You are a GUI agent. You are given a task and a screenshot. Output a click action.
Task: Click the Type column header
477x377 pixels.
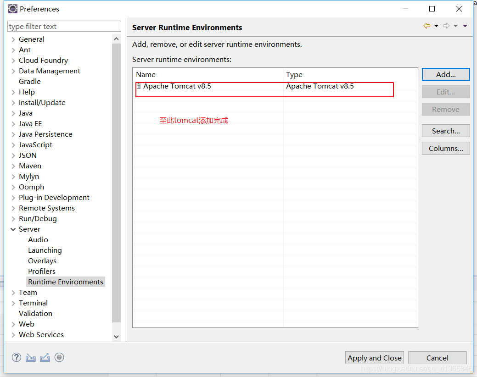350,74
